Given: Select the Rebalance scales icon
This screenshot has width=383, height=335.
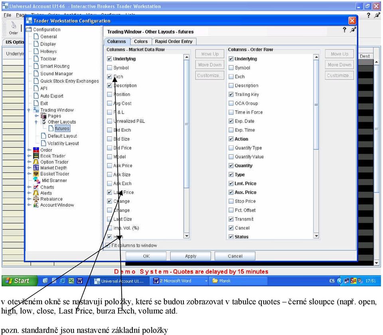Looking at the screenshot, I should pos(36,199).
